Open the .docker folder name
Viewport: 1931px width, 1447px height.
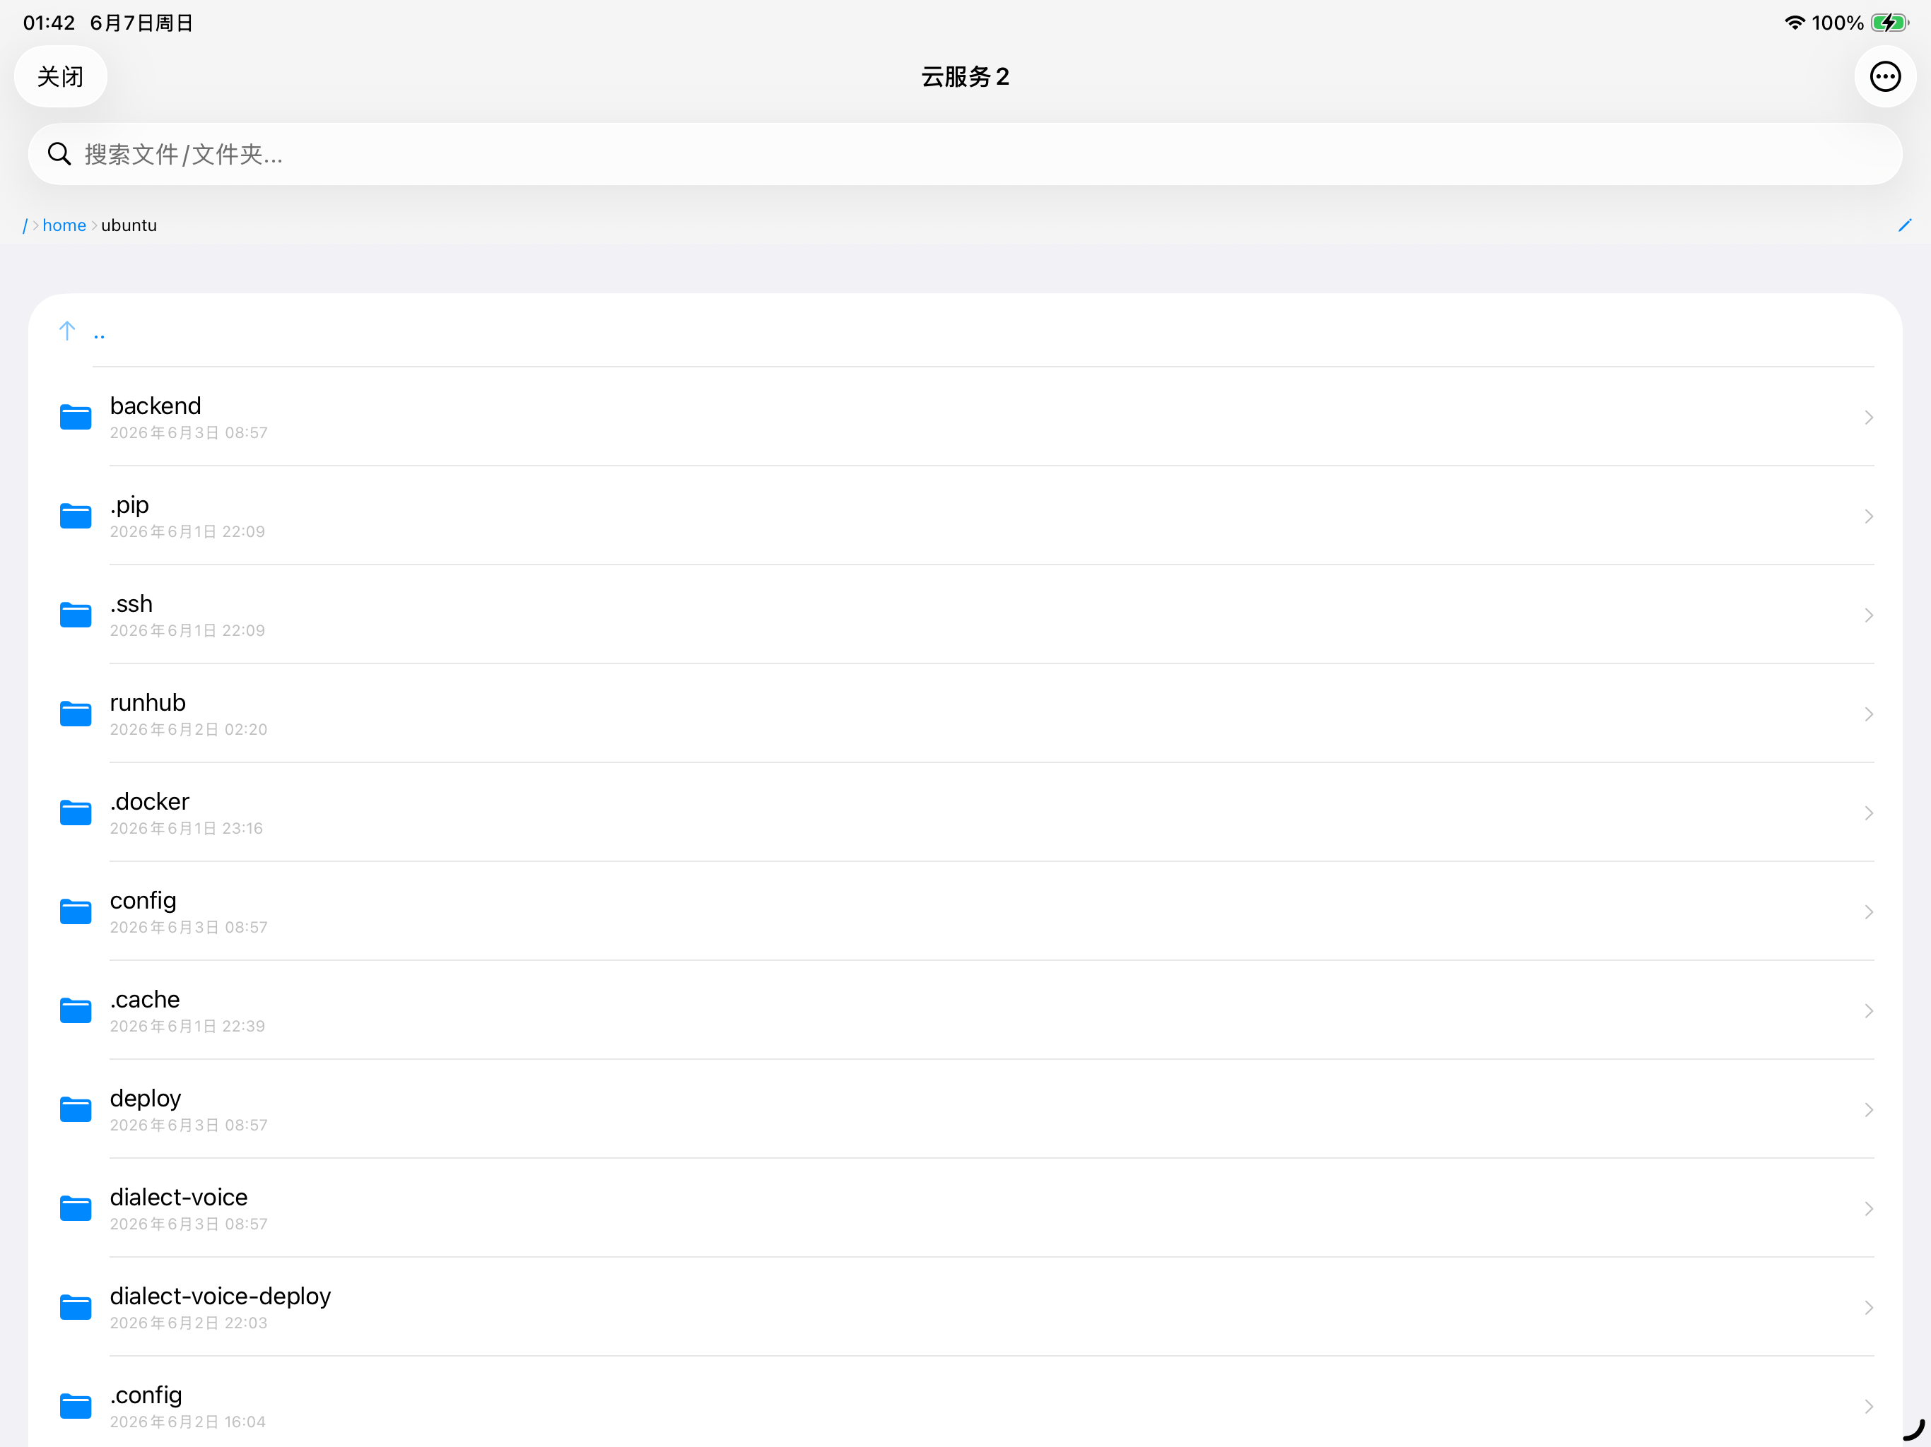point(149,801)
